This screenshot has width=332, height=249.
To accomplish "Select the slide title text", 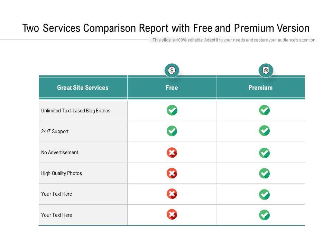I will click(x=166, y=28).
